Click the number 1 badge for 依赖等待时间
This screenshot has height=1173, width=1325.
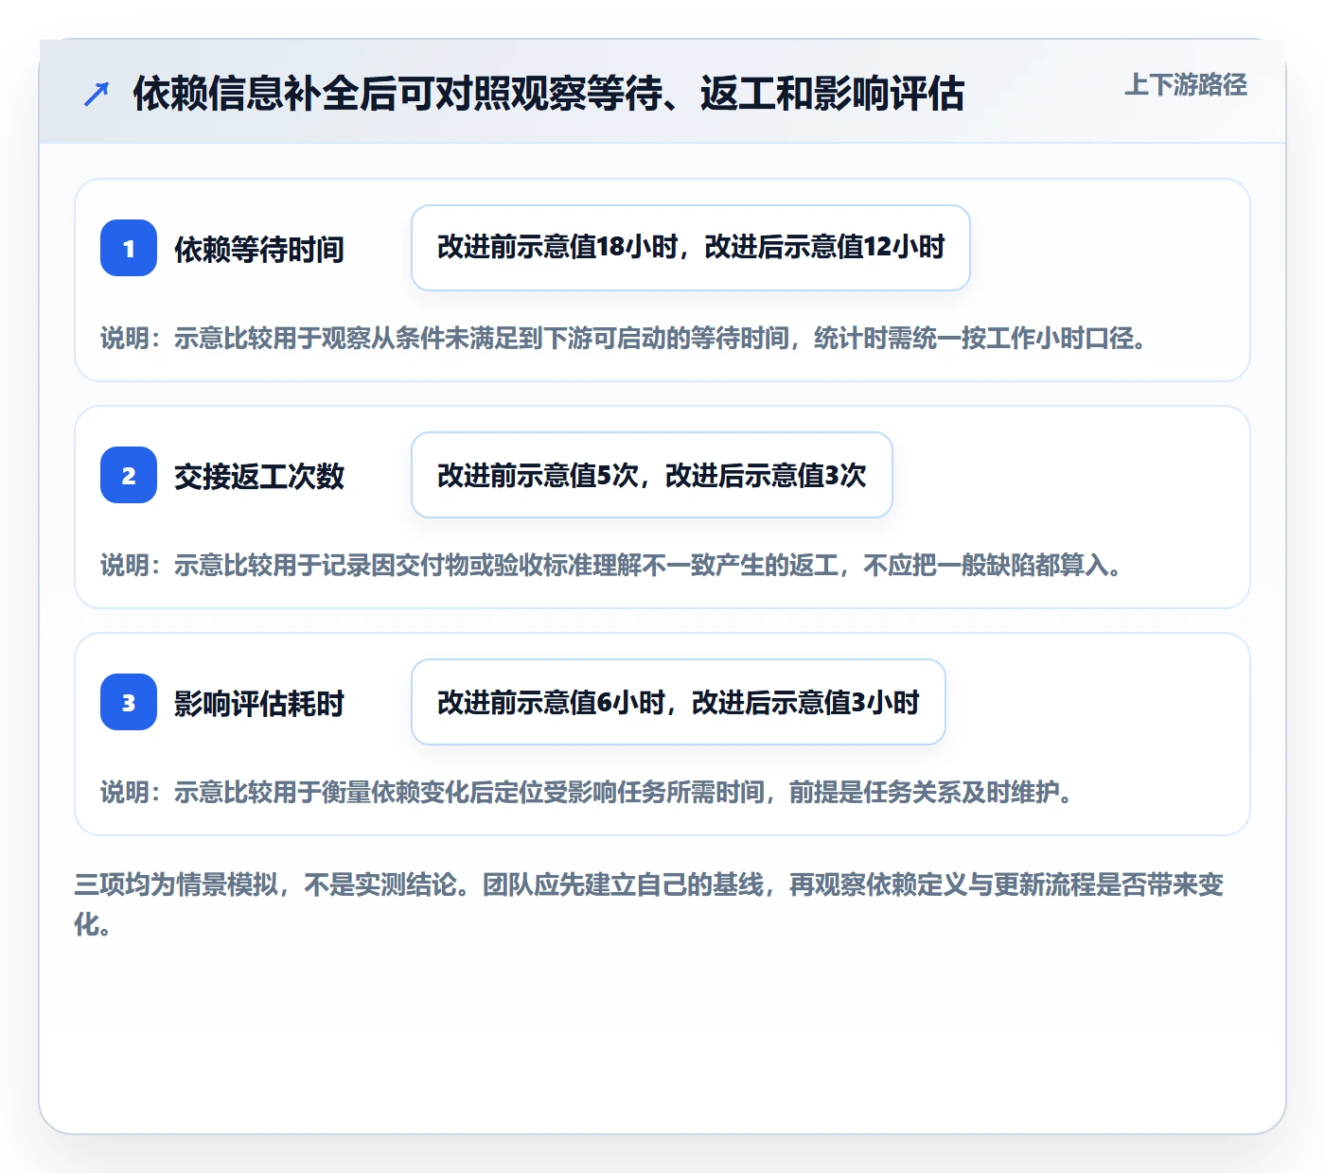pyautogui.click(x=129, y=248)
